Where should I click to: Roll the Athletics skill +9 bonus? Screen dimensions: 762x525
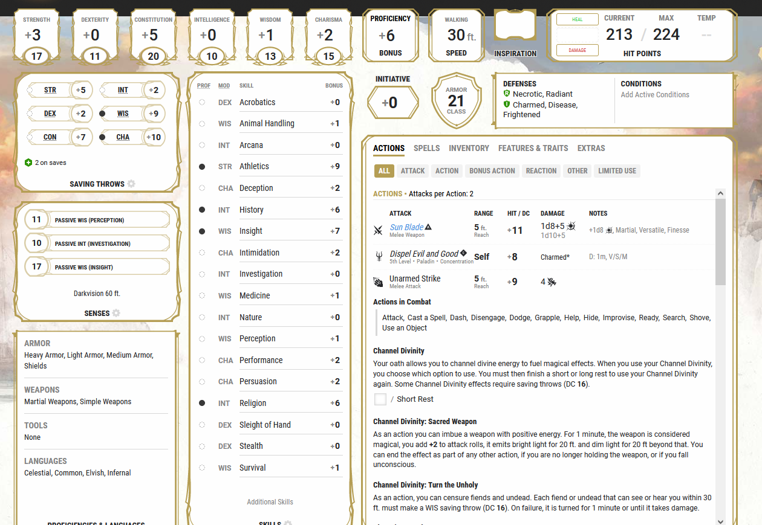pyautogui.click(x=335, y=167)
